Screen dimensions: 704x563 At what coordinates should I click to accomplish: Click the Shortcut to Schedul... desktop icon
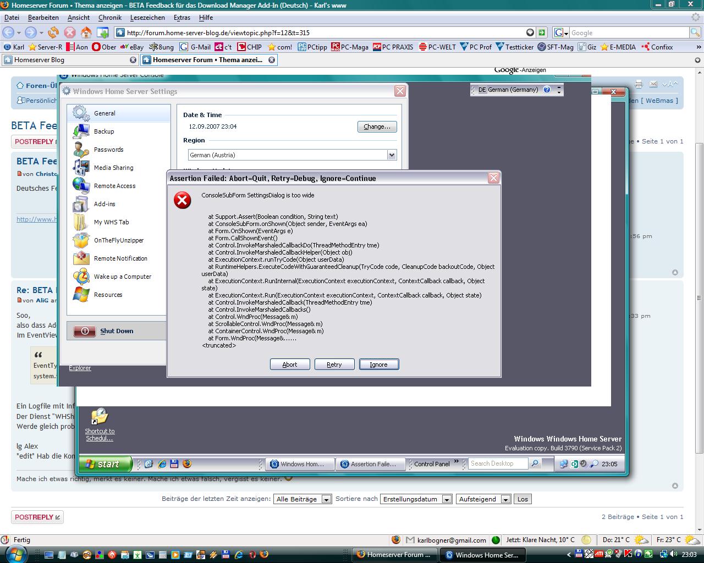coord(100,425)
